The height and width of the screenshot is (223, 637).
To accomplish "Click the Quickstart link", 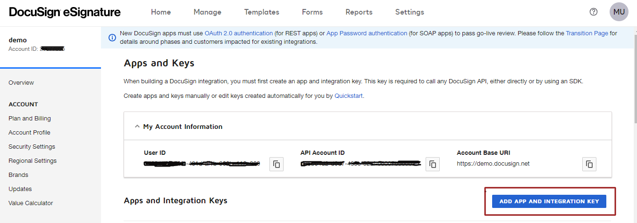I will pyautogui.click(x=349, y=96).
